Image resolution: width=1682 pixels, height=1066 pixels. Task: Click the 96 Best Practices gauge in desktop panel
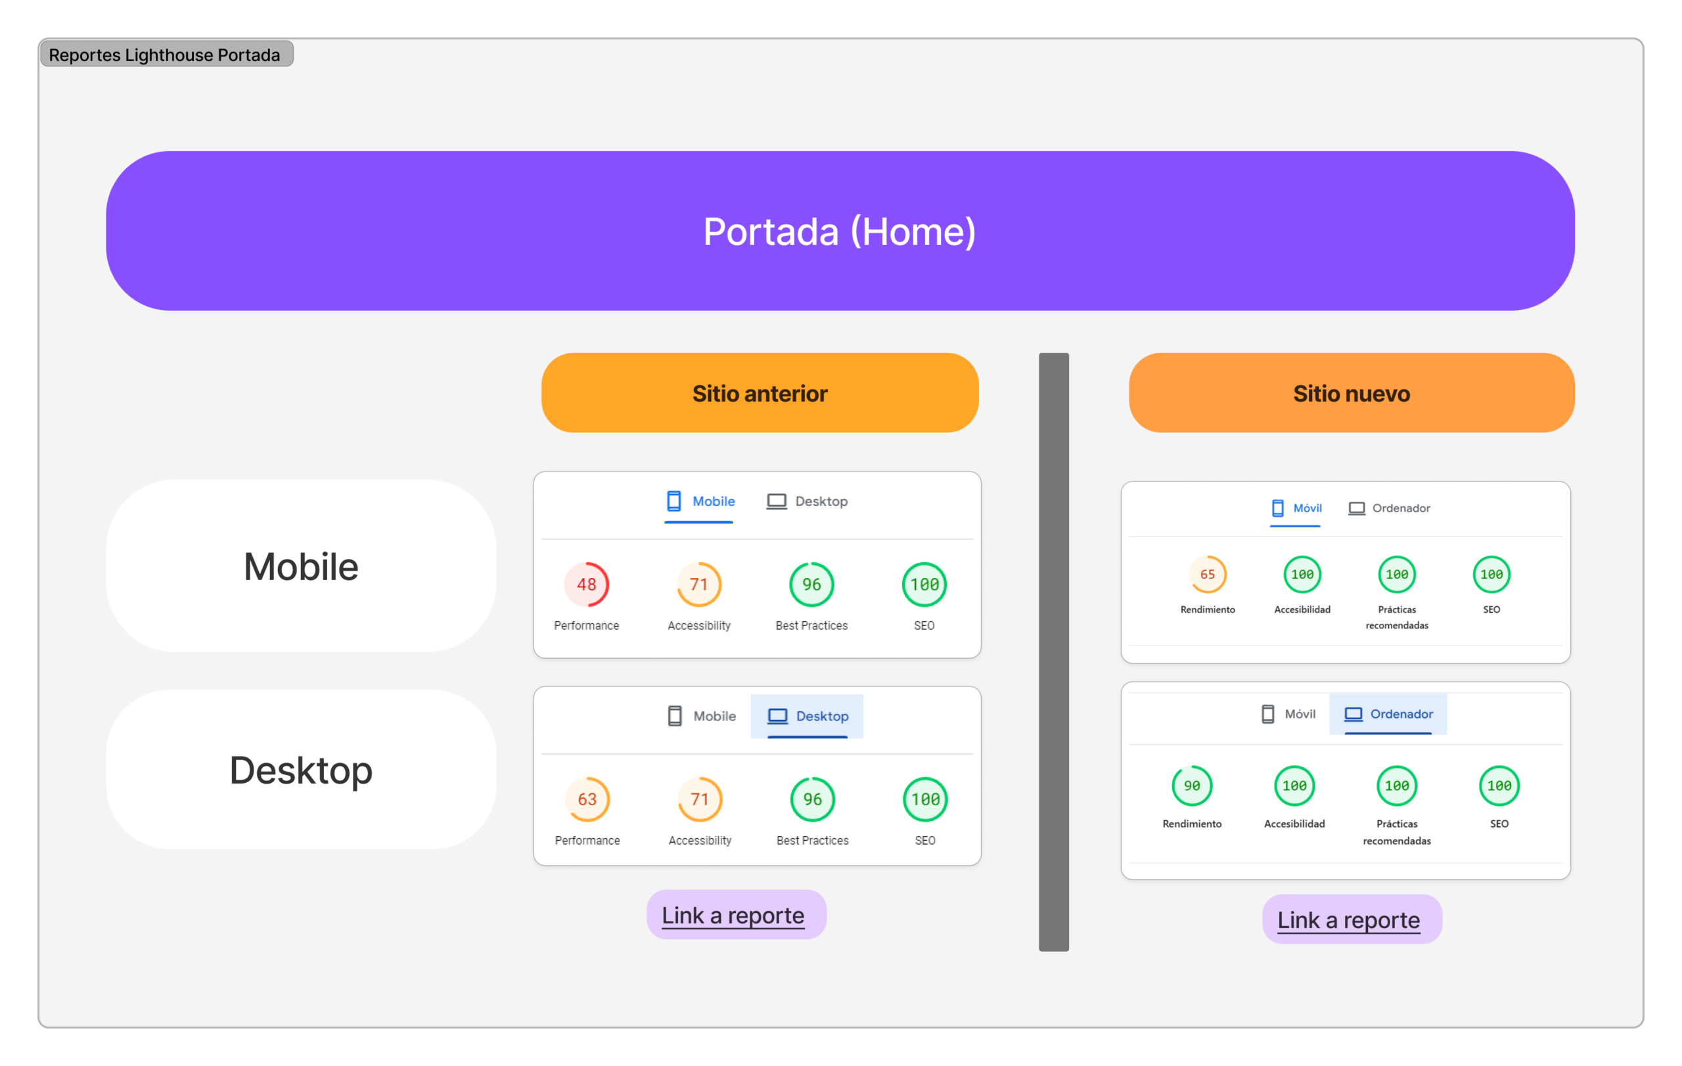point(811,799)
